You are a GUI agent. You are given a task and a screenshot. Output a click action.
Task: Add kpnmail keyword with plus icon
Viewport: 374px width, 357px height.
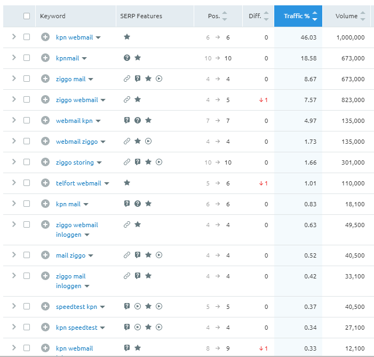pyautogui.click(x=45, y=58)
